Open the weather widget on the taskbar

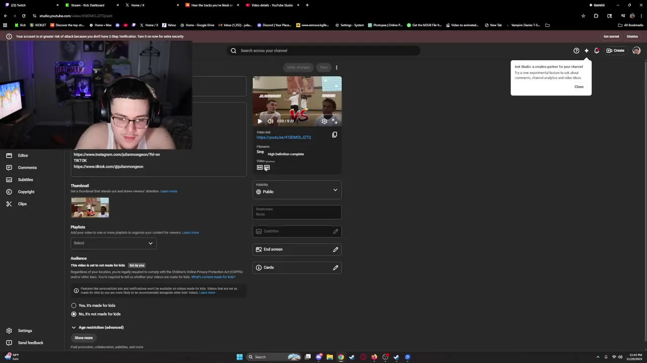[12, 357]
